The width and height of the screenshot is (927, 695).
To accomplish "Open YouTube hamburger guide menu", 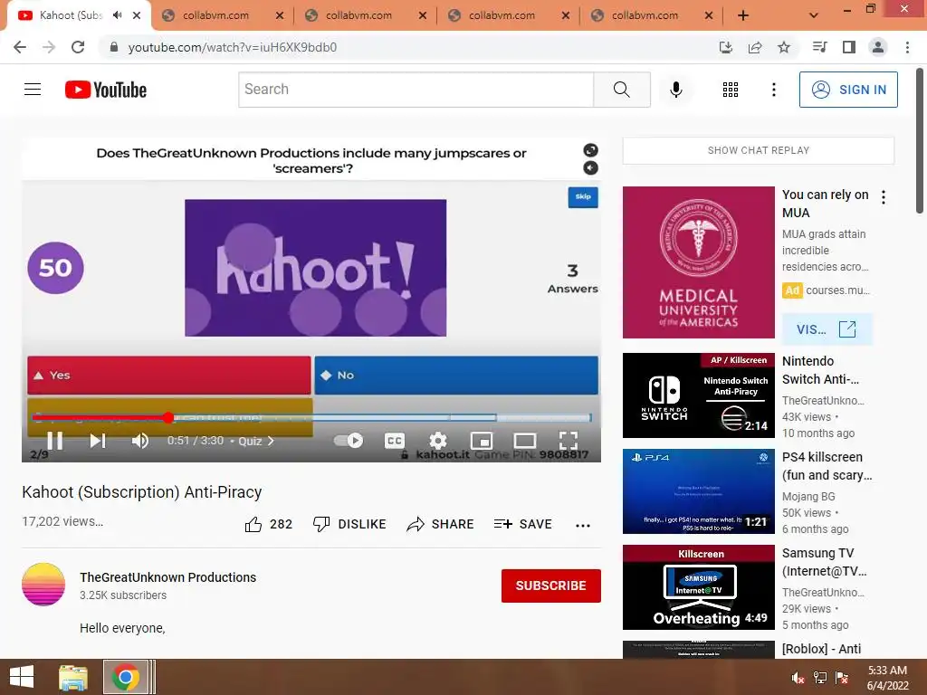I will pyautogui.click(x=33, y=90).
